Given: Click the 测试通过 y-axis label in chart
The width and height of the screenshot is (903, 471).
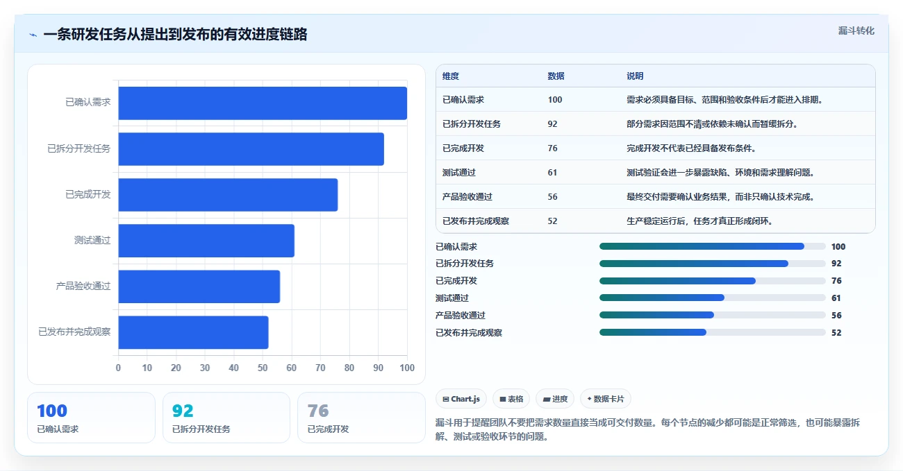Looking at the screenshot, I should [92, 240].
